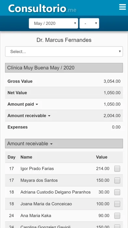Check the box for Mayara dos Santos
Viewport: 128px width, 228px height.
117,180
